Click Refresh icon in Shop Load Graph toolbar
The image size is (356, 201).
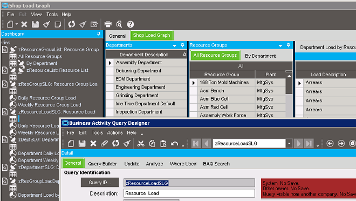pyautogui.click(x=71, y=24)
